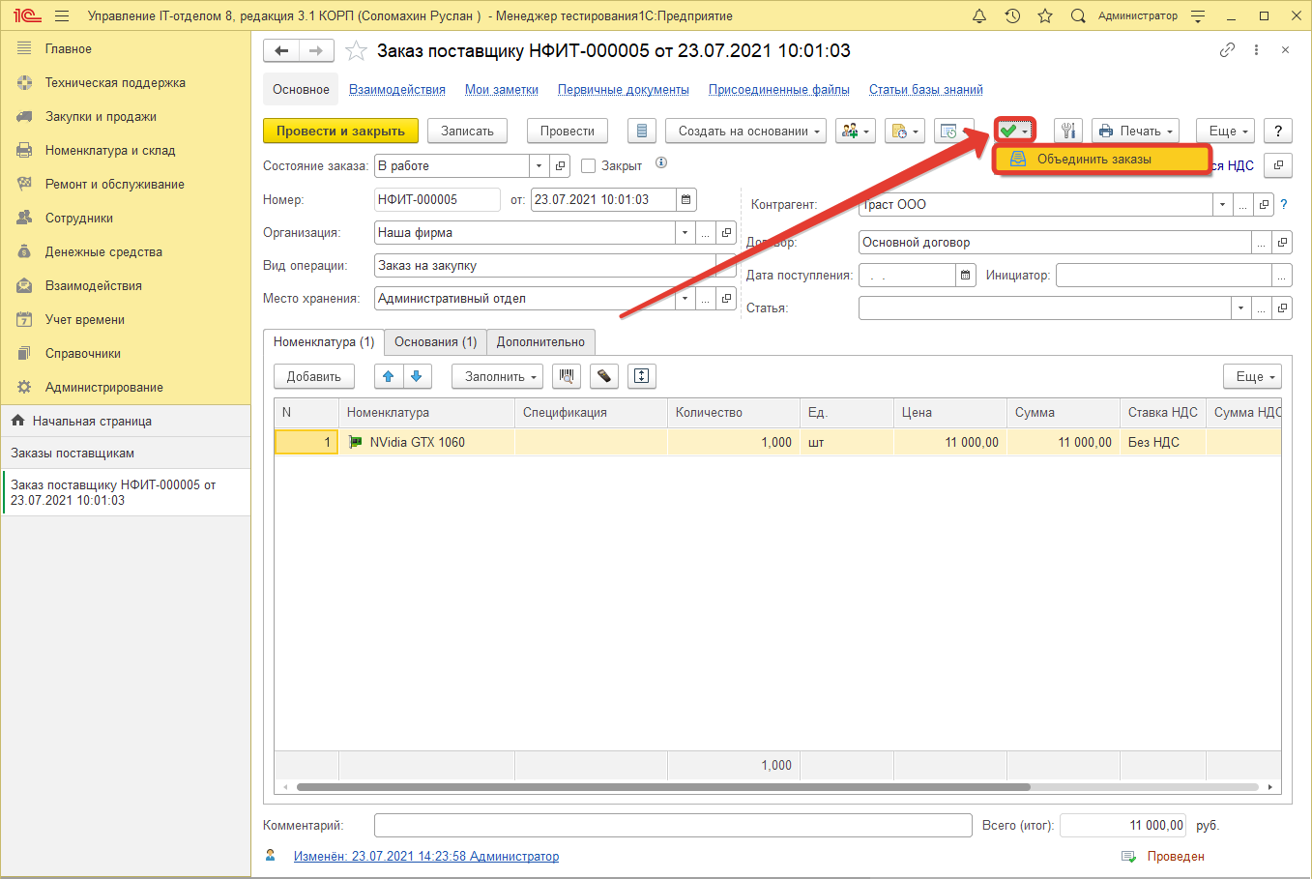The width and height of the screenshot is (1312, 879).
Task: Click the history clock icon in title bar
Action: (1012, 16)
